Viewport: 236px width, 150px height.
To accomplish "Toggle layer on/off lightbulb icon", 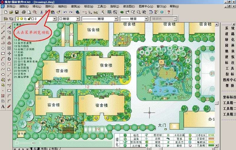I will pyautogui.click(x=18, y=19).
